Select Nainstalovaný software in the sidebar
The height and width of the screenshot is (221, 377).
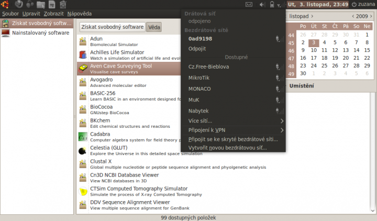(x=37, y=33)
